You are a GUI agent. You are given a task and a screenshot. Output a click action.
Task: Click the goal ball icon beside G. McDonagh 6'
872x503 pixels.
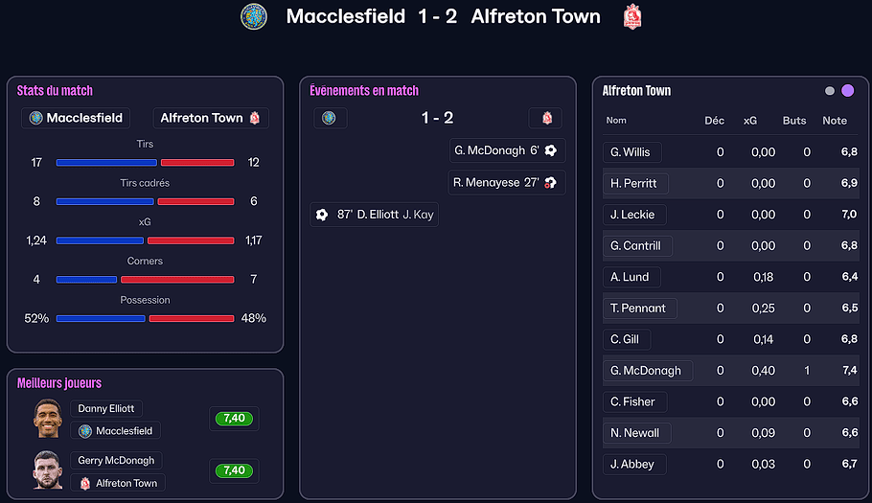click(551, 150)
